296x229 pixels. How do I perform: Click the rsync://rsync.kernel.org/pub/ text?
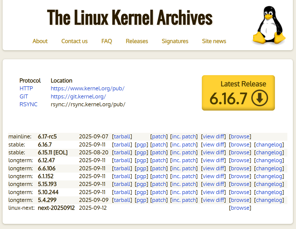(x=88, y=105)
